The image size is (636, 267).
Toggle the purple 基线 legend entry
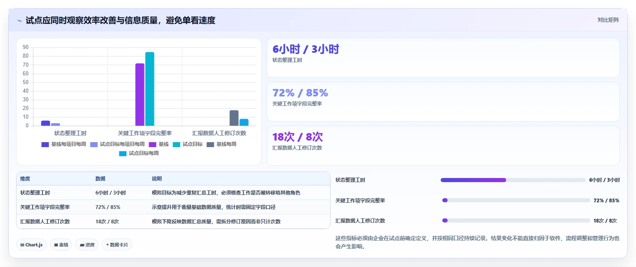[x=159, y=144]
